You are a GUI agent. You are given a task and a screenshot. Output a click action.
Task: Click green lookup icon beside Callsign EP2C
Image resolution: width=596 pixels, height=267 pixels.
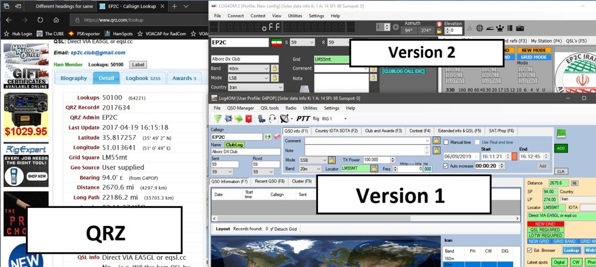pyautogui.click(x=267, y=137)
